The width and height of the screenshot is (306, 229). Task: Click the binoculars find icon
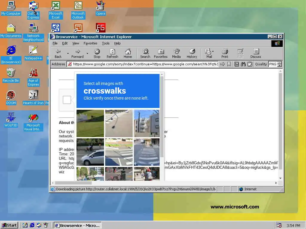pyautogui.click(x=243, y=64)
